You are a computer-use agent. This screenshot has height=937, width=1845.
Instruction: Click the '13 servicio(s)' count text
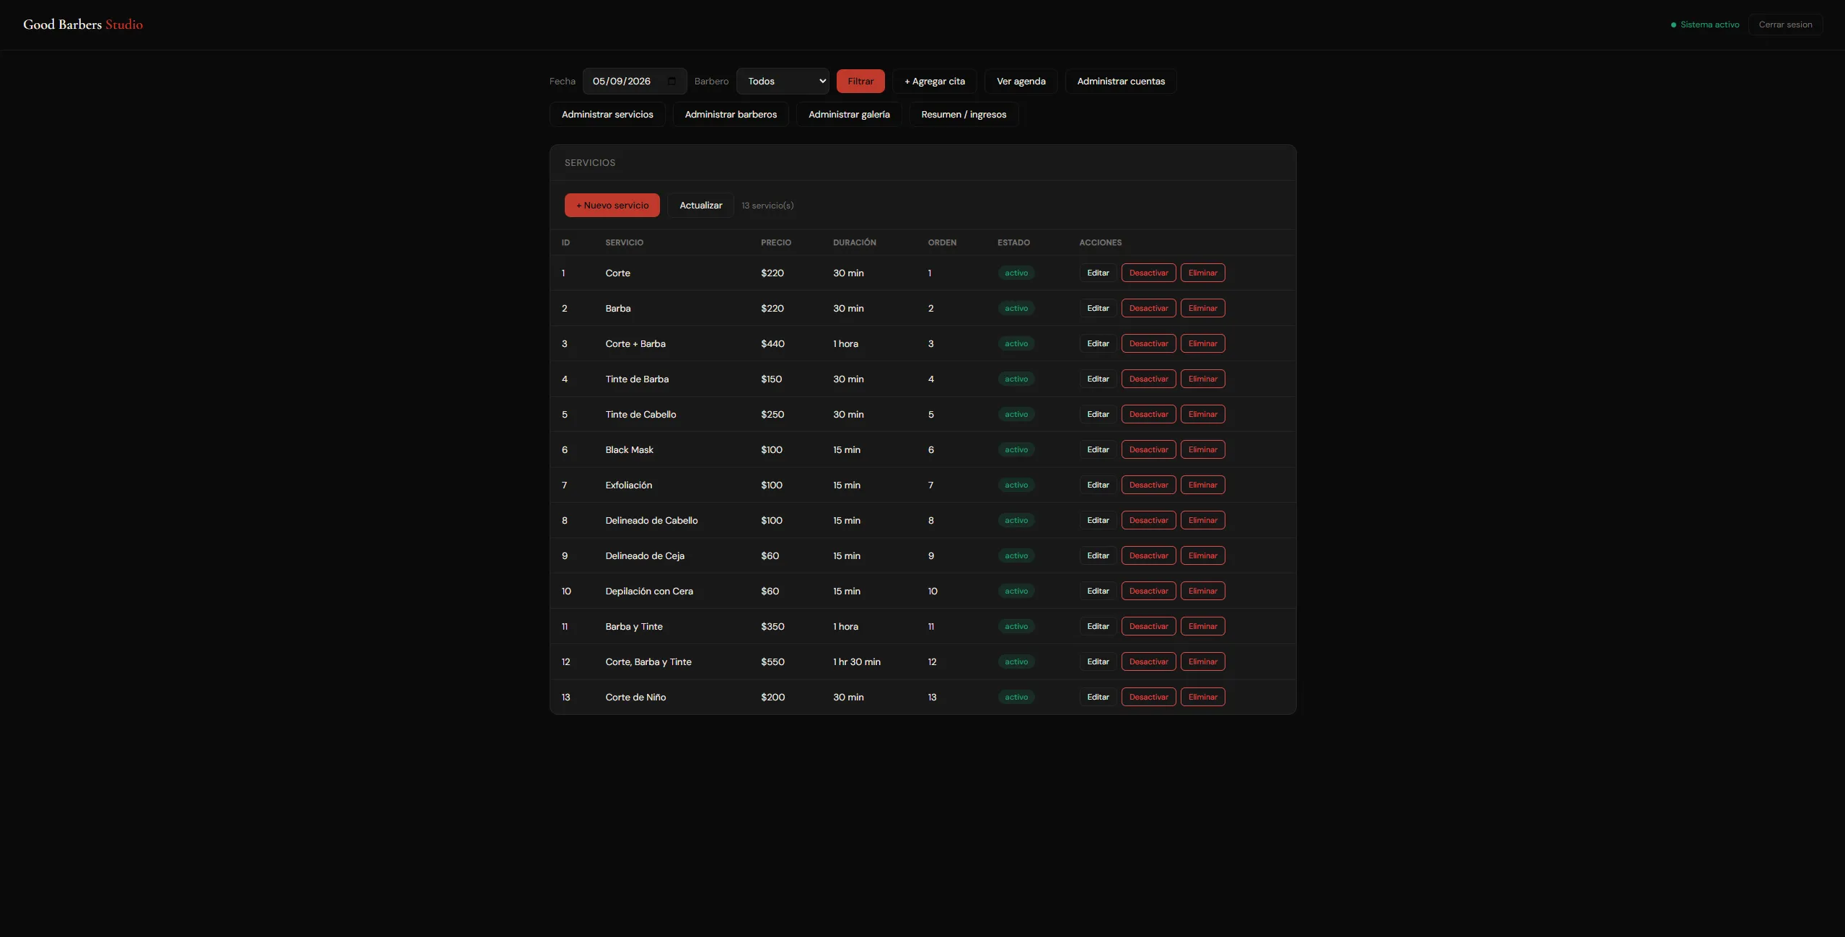tap(767, 206)
